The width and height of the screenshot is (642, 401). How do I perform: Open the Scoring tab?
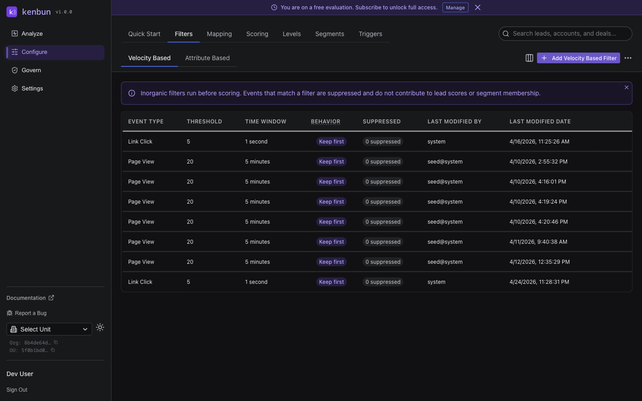pos(257,34)
